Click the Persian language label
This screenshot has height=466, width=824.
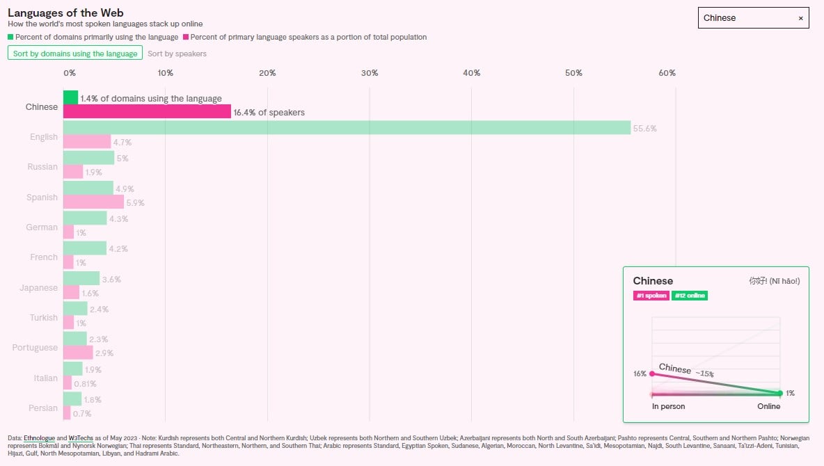(x=43, y=408)
